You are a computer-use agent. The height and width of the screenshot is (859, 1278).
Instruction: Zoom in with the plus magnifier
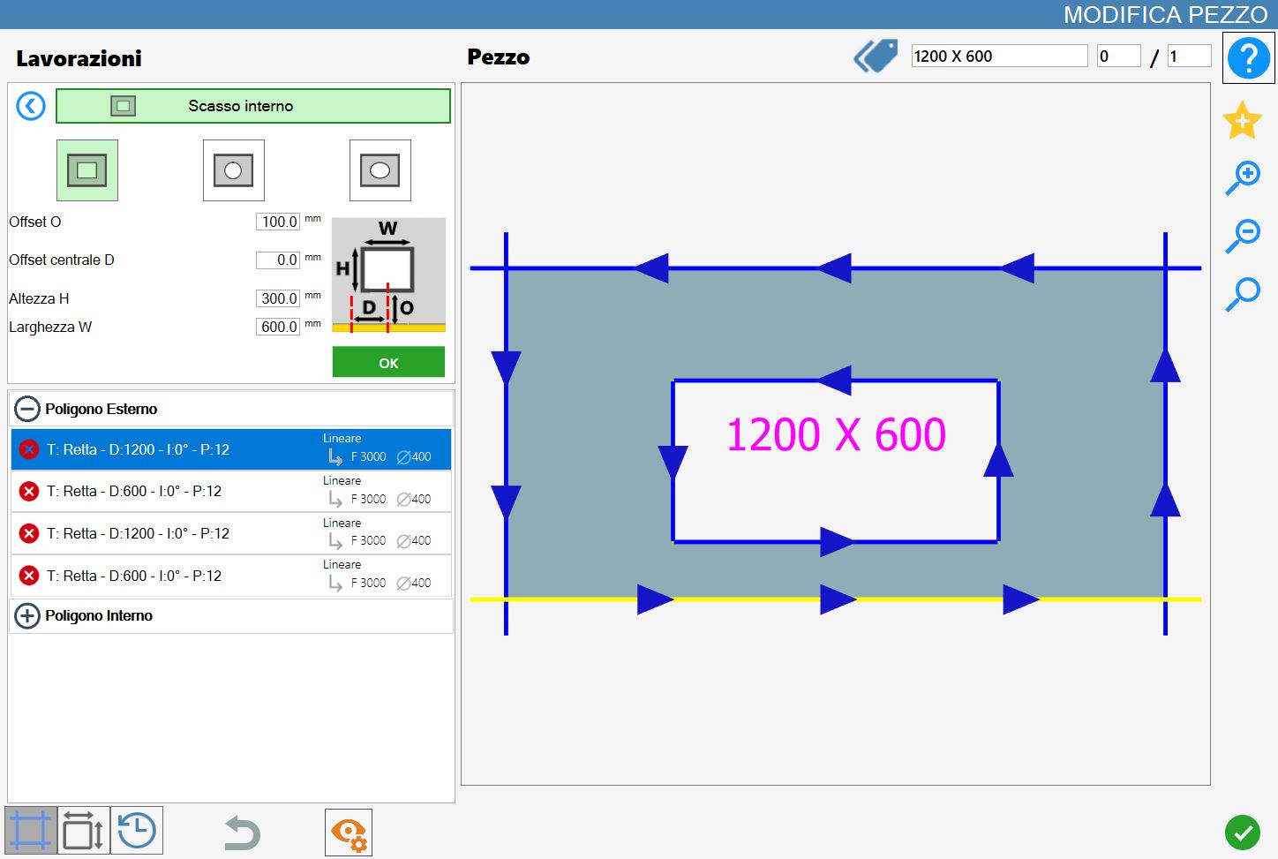(x=1243, y=178)
